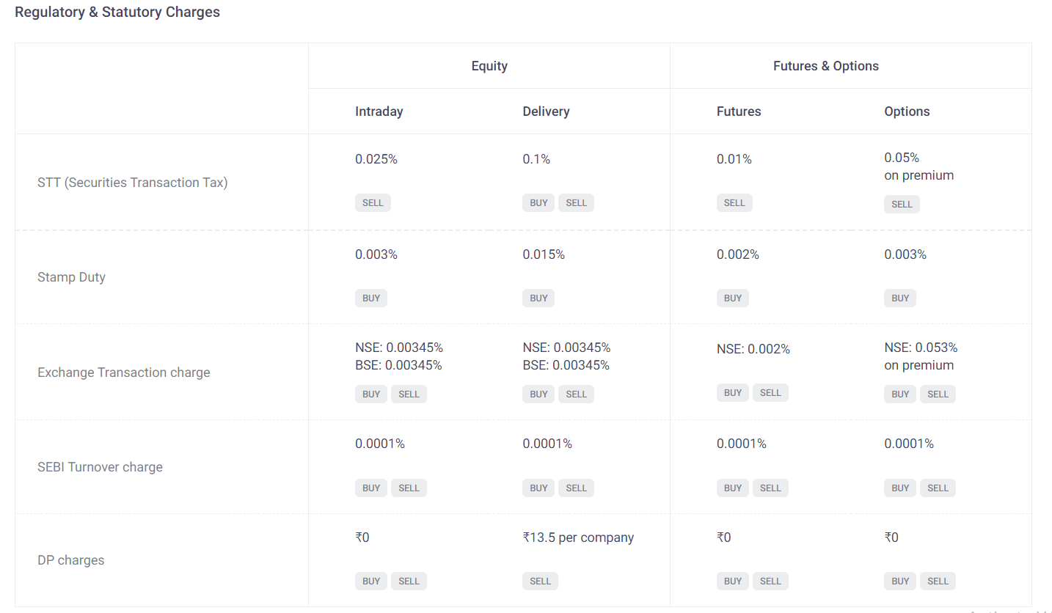Viewport: 1052px width, 613px height.
Task: Select the Equity column group header
Action: click(489, 66)
